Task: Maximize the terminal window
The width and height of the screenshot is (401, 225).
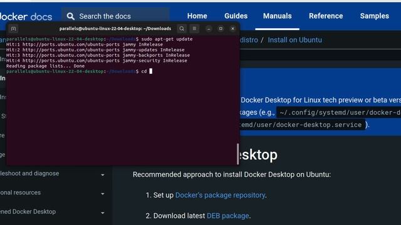Action: 221,29
